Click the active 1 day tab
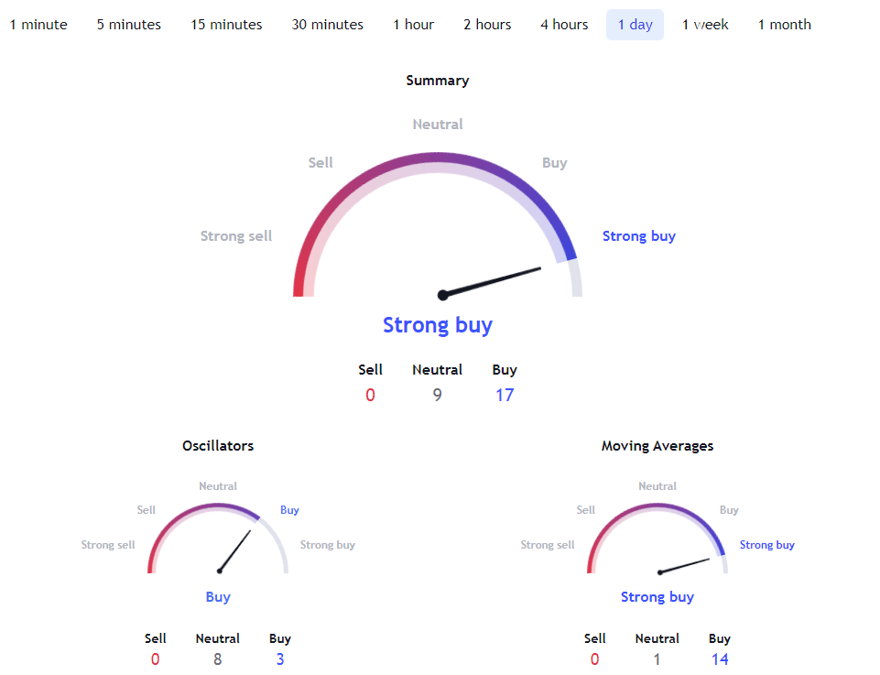The height and width of the screenshot is (675, 880). tap(635, 25)
